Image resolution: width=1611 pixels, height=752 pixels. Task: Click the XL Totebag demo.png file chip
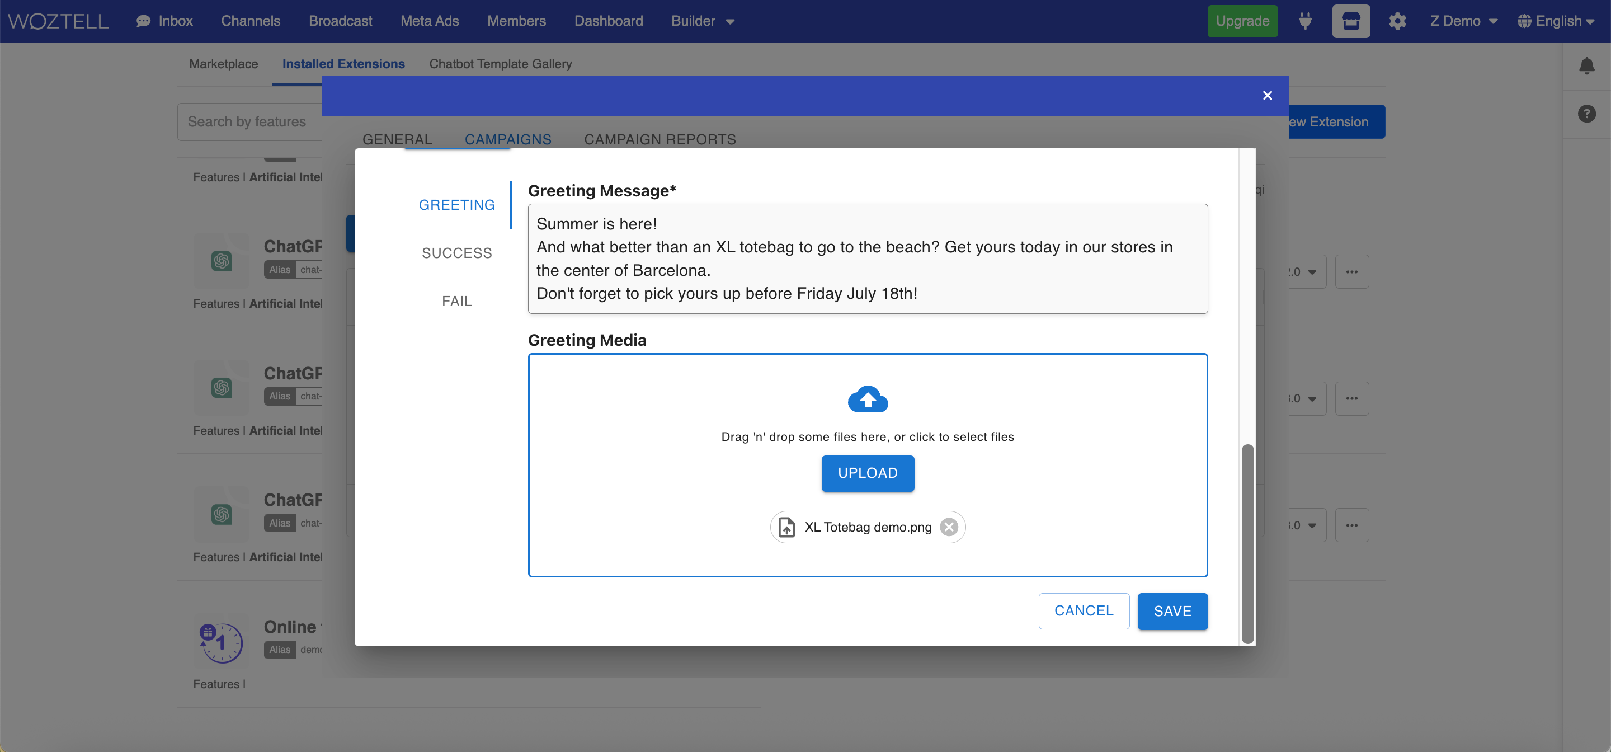(868, 528)
